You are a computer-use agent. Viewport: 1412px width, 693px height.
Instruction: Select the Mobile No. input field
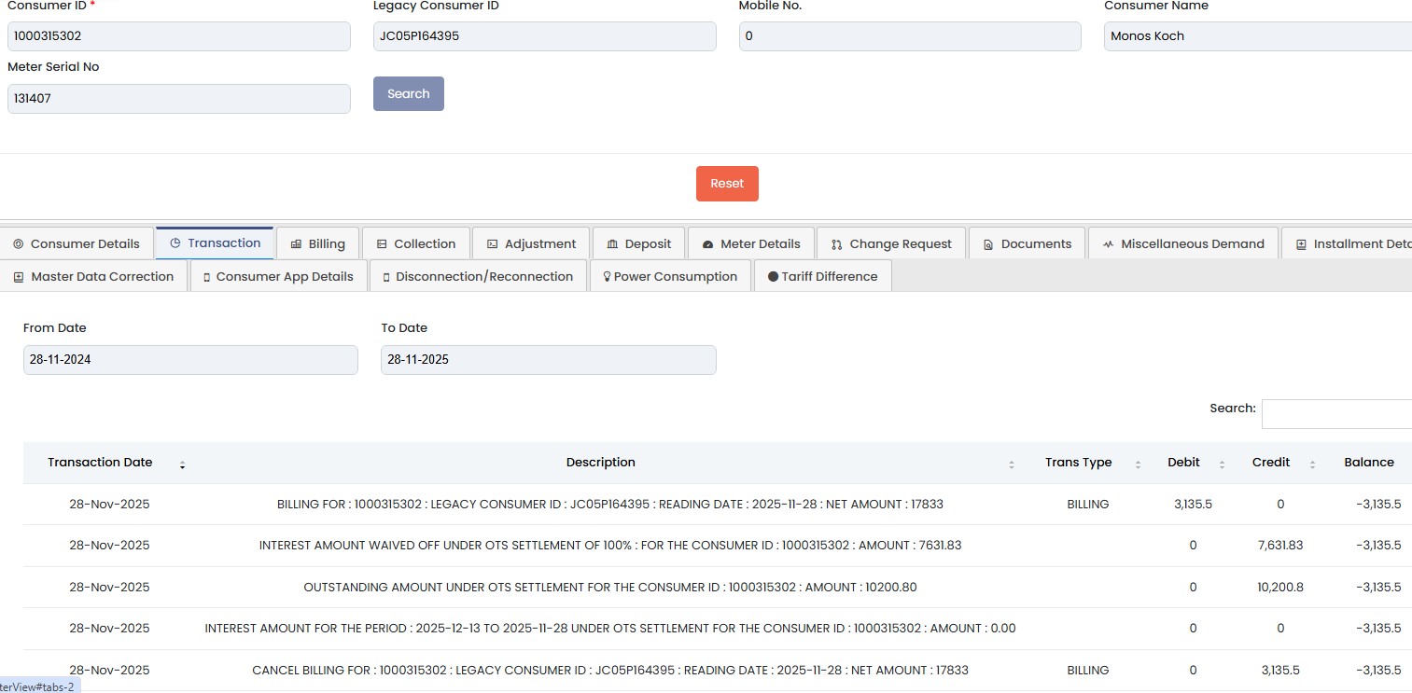910,36
